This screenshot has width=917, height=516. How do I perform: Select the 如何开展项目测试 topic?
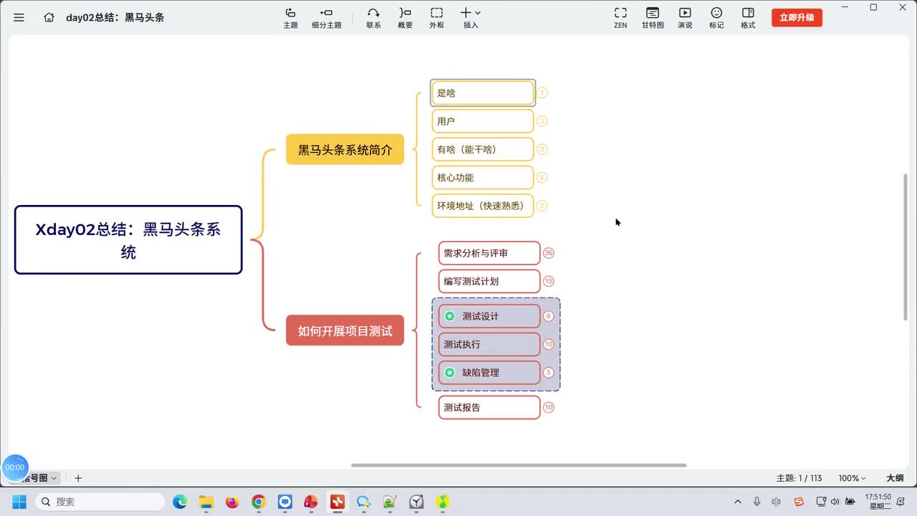[x=345, y=331]
